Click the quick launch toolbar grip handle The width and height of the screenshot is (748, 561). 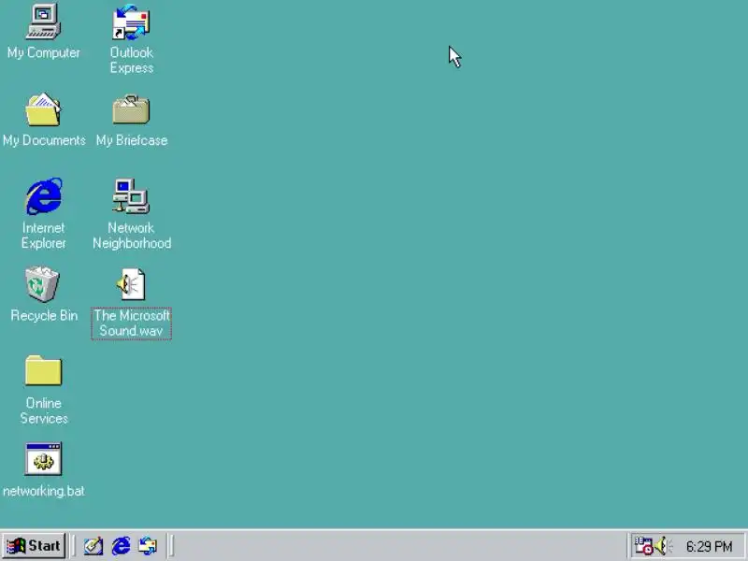[x=73, y=546]
